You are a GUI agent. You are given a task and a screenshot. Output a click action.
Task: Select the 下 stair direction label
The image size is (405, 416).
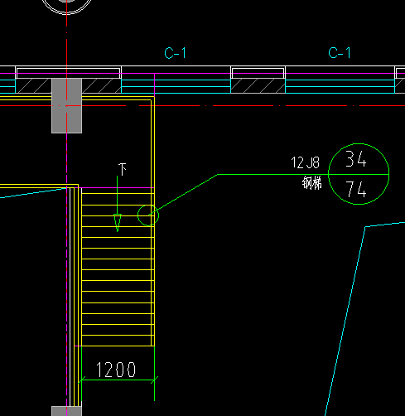tap(123, 169)
